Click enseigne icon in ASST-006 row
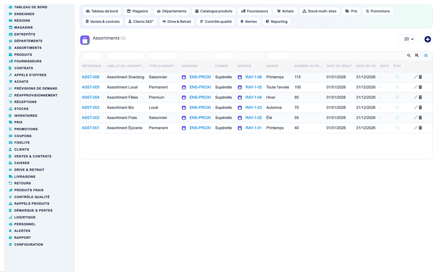 click(184, 77)
